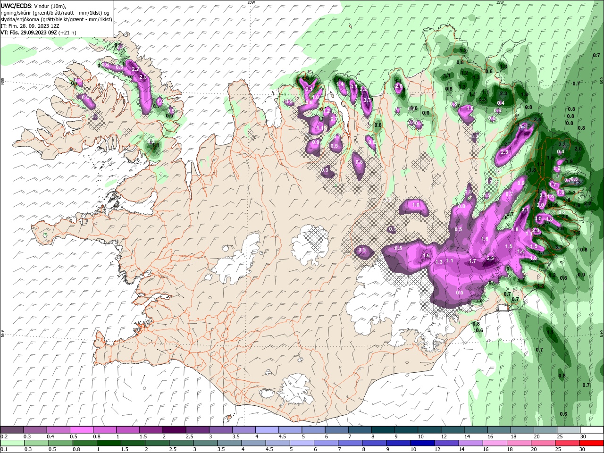Click the '0.2' label in the upper legend
Image resolution: width=604 pixels, height=453 pixels.
point(4,436)
